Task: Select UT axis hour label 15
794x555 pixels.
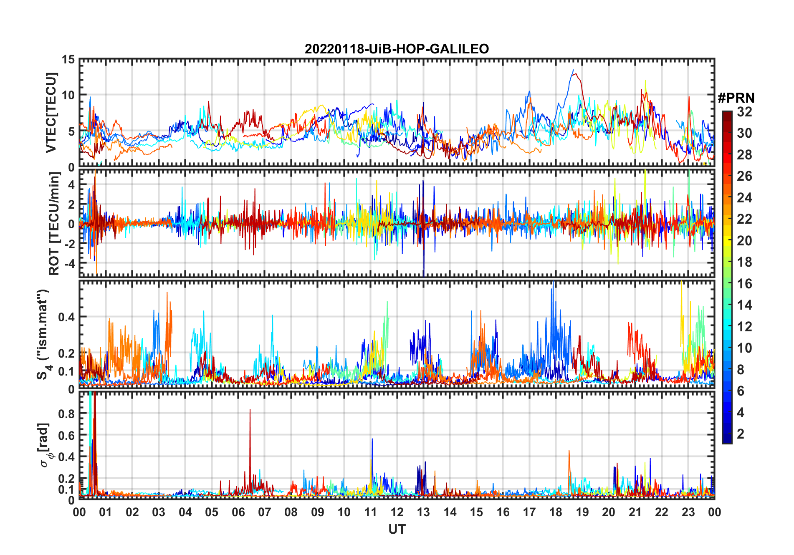Action: tap(476, 512)
